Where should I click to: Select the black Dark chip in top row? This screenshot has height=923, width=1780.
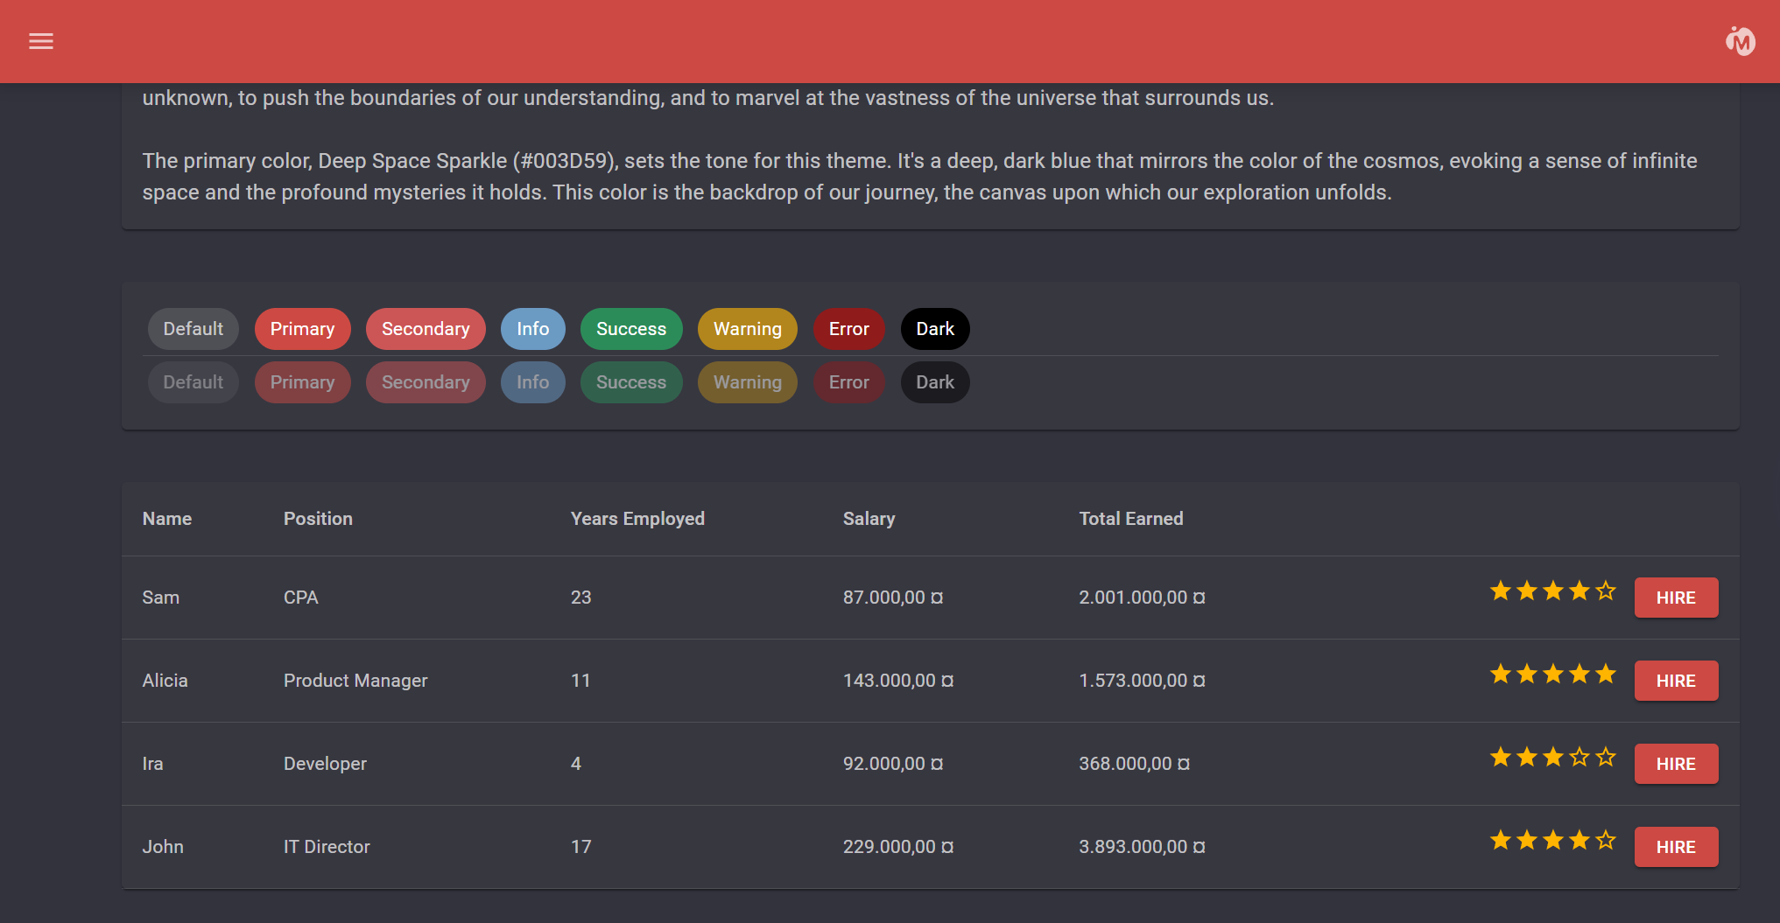point(934,329)
